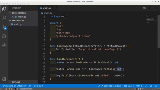Expand the Outline section

tap(10, 82)
